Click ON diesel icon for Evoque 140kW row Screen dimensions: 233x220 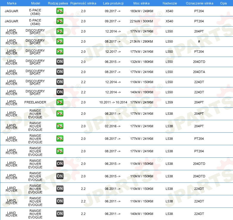[x=60, y=214]
